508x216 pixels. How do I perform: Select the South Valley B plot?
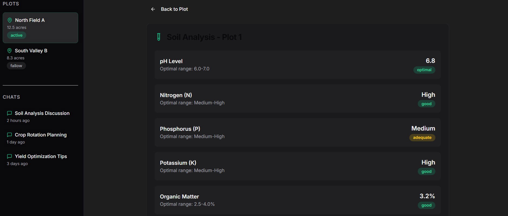click(40, 58)
